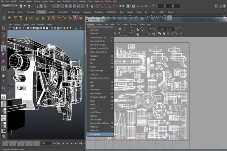Switch to the Deformation shelf tab
The width and height of the screenshot is (227, 151).
pyautogui.click(x=63, y=12)
